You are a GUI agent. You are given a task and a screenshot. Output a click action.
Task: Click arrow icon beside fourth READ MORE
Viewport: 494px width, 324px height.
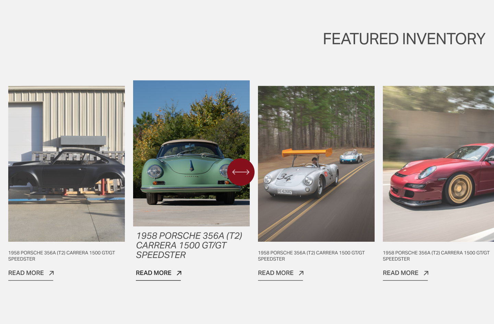coord(426,273)
